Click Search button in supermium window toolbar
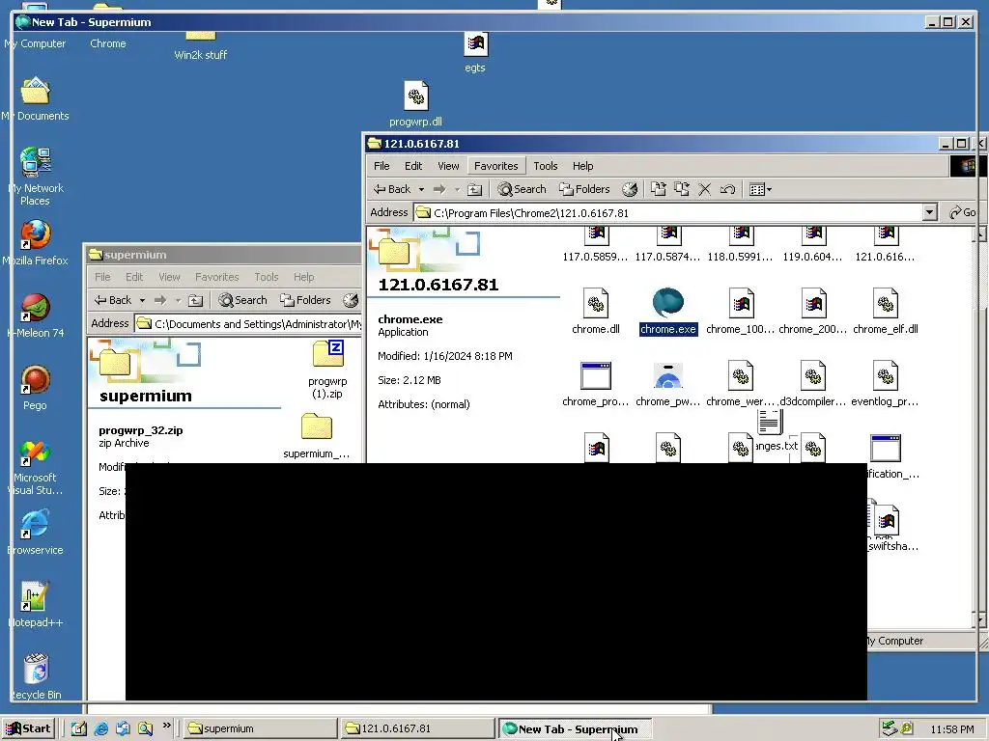This screenshot has height=741, width=989. [242, 300]
